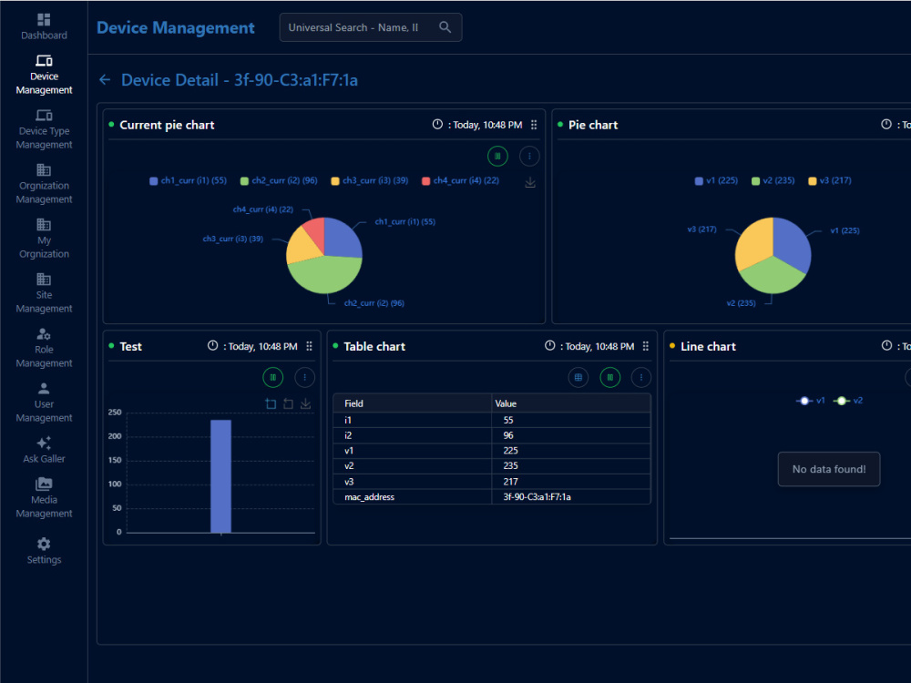Open User Management section
This screenshot has height=683, width=911.
point(44,403)
